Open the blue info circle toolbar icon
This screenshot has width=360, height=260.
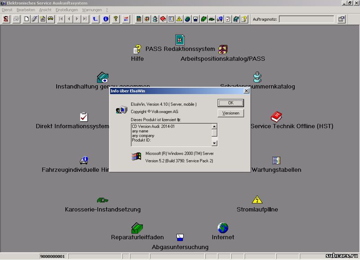[106, 19]
